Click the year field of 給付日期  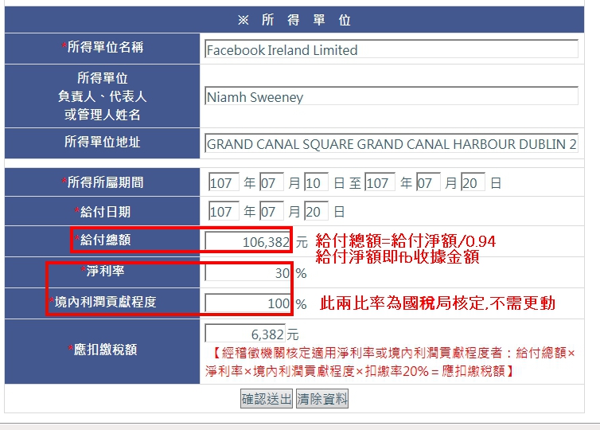click(223, 213)
